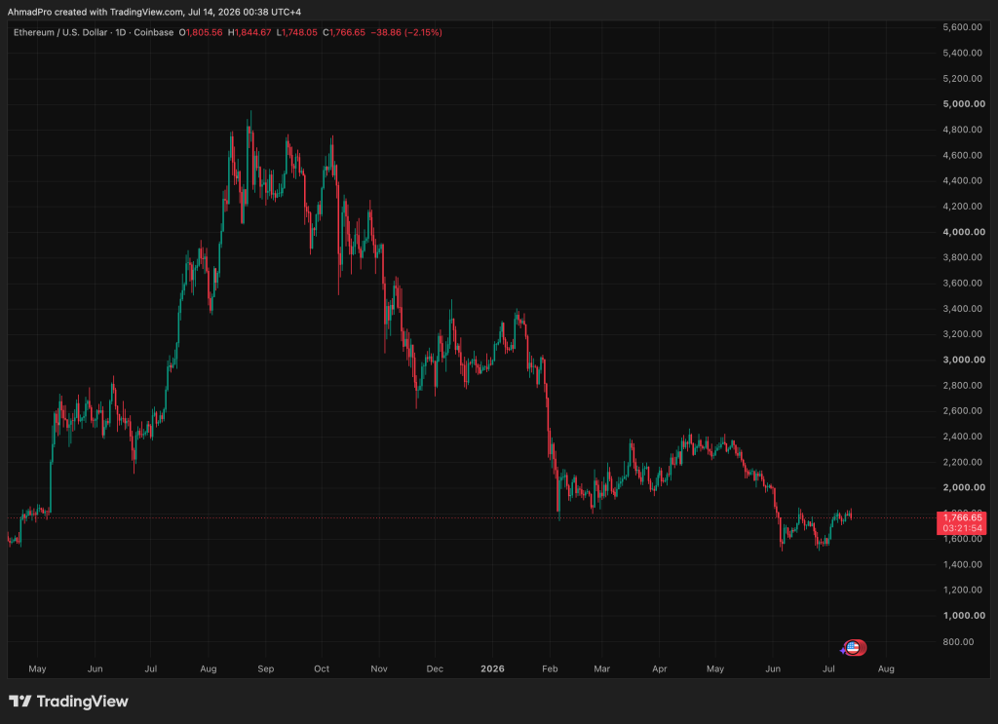Viewport: 998px width, 724px height.
Task: Click the 2,400.00 price axis label
Action: click(962, 437)
